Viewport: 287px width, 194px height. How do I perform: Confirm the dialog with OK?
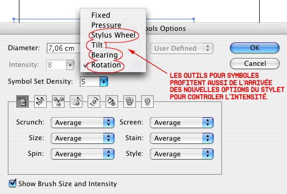254,48
